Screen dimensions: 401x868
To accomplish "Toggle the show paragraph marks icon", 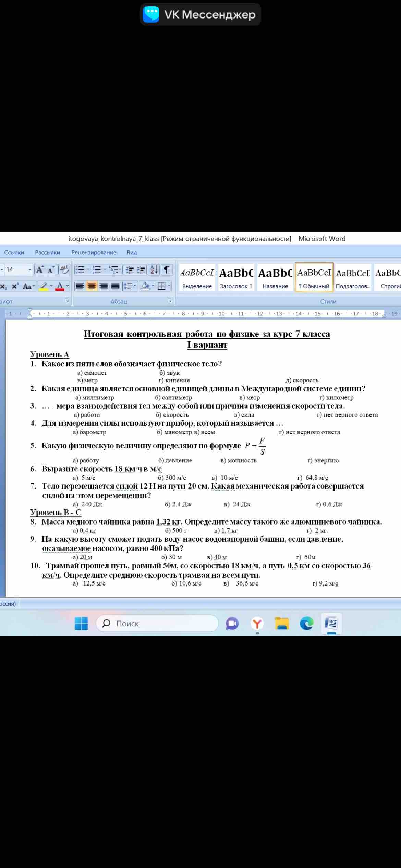I will [x=166, y=269].
